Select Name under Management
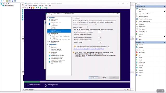This screenshot has height=93, width=166. coord(52,46)
